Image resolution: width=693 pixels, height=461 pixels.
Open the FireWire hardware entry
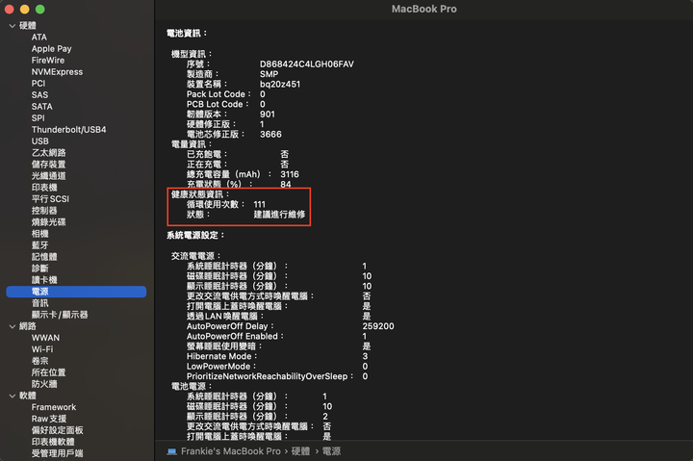pyautogui.click(x=48, y=60)
